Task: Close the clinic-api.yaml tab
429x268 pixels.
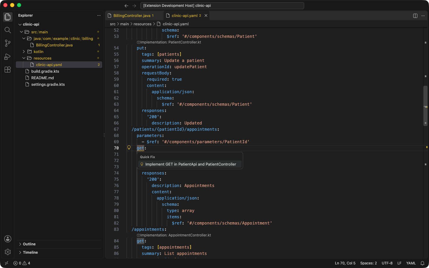Action: point(206,15)
